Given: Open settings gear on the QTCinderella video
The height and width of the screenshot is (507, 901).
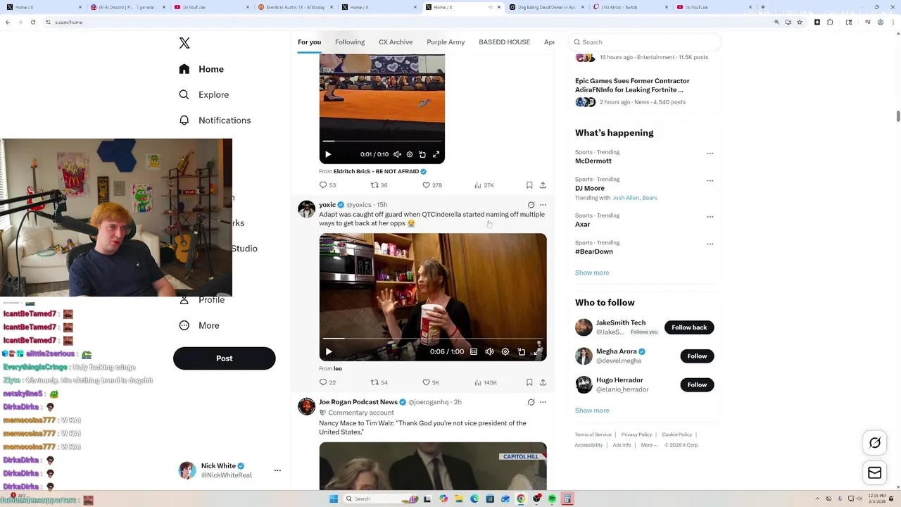Looking at the screenshot, I should [x=505, y=351].
